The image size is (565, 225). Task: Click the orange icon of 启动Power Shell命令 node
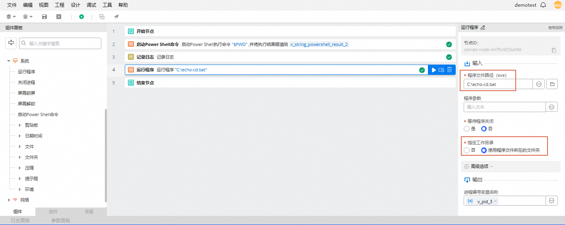[131, 44]
